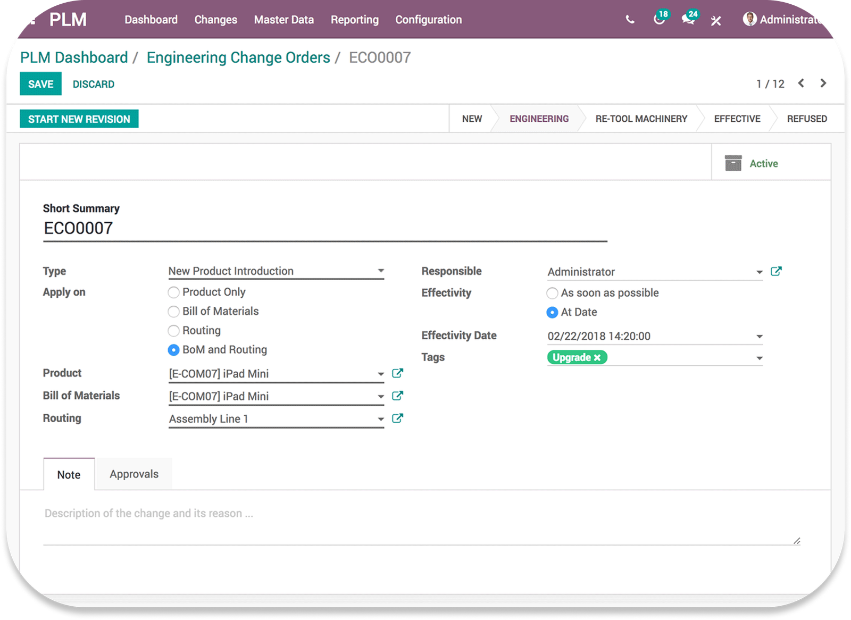This screenshot has width=851, height=620.
Task: Choose Bill of Materials apply-on option
Action: pyautogui.click(x=173, y=312)
